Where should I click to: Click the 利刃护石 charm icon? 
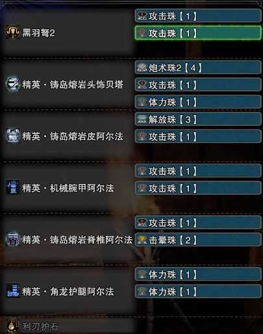pyautogui.click(x=13, y=326)
